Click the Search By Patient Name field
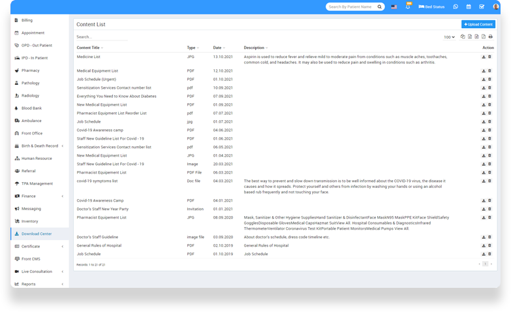Screen dimensions: 511x312 pos(350,7)
